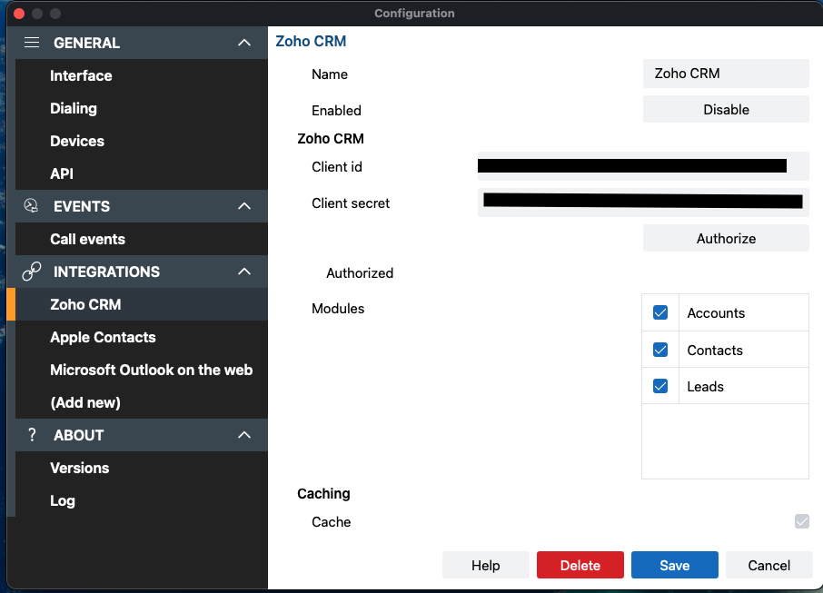
Task: Click the blue Zoho CRM page title
Action: 311,41
